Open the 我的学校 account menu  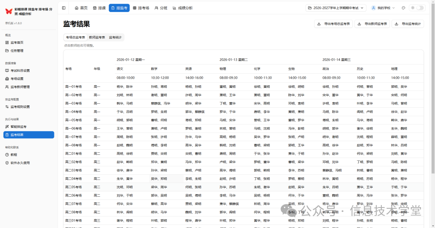click(383, 8)
